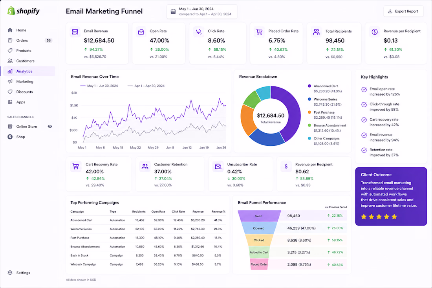Select the Winback Campaign row
Viewport: 432px width, 288px height.
tap(148, 264)
